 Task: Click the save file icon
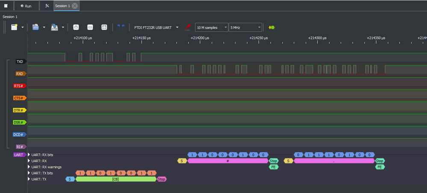tap(54, 27)
